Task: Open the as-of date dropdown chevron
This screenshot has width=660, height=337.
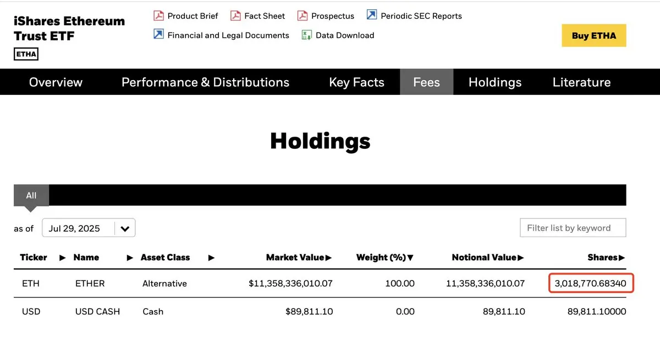Action: [x=125, y=228]
